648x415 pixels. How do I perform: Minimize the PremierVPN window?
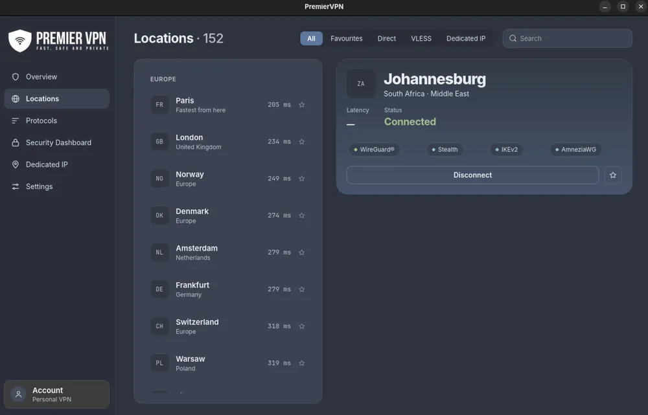(605, 6)
